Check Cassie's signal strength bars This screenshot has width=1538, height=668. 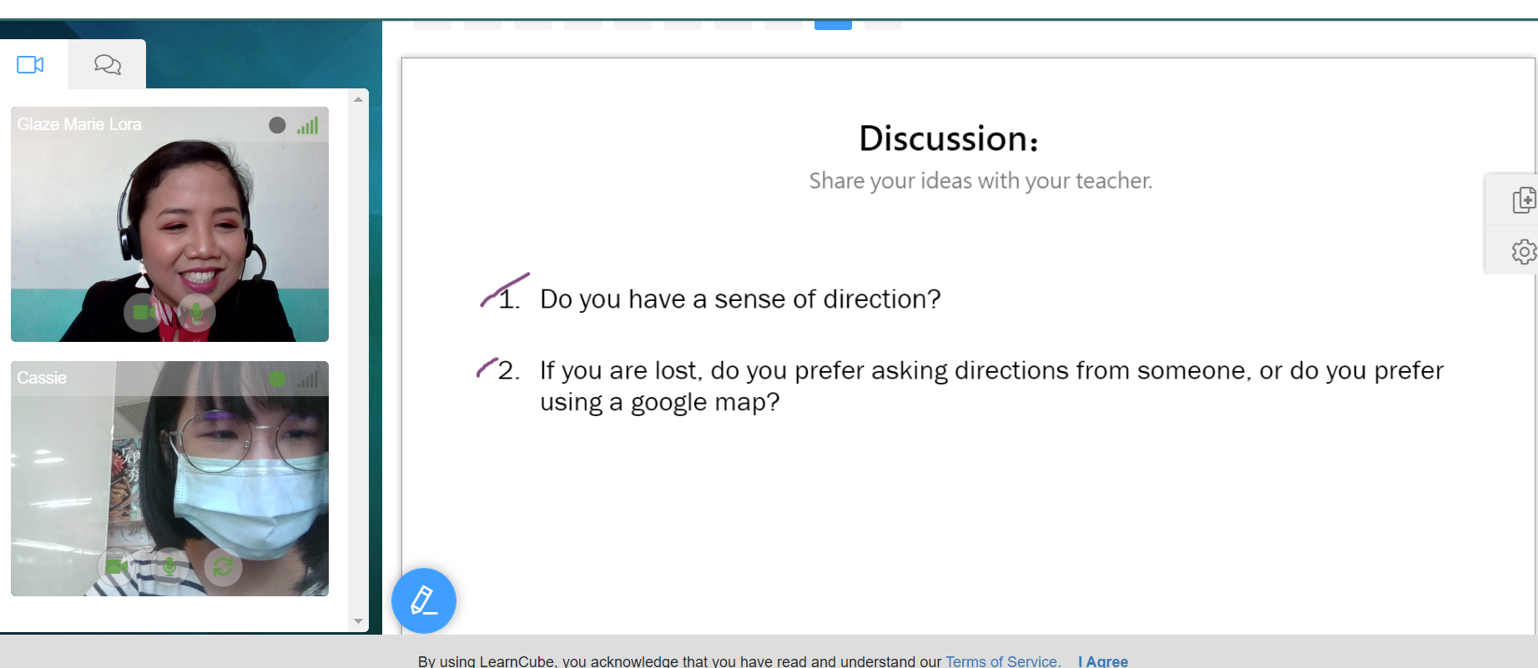coord(308,379)
